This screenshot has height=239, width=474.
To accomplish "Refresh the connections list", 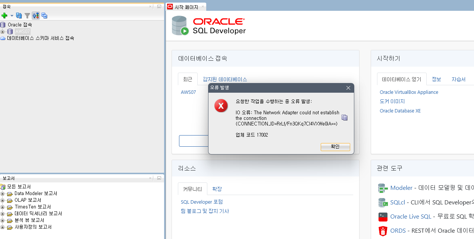I will pyautogui.click(x=19, y=16).
